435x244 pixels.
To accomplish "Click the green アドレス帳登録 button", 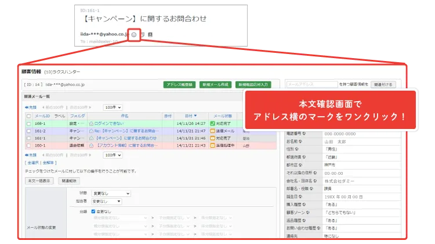I will [179, 84].
